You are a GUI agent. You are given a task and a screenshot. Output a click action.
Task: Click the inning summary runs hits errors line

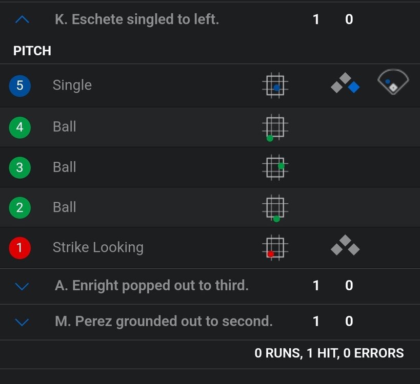(329, 353)
